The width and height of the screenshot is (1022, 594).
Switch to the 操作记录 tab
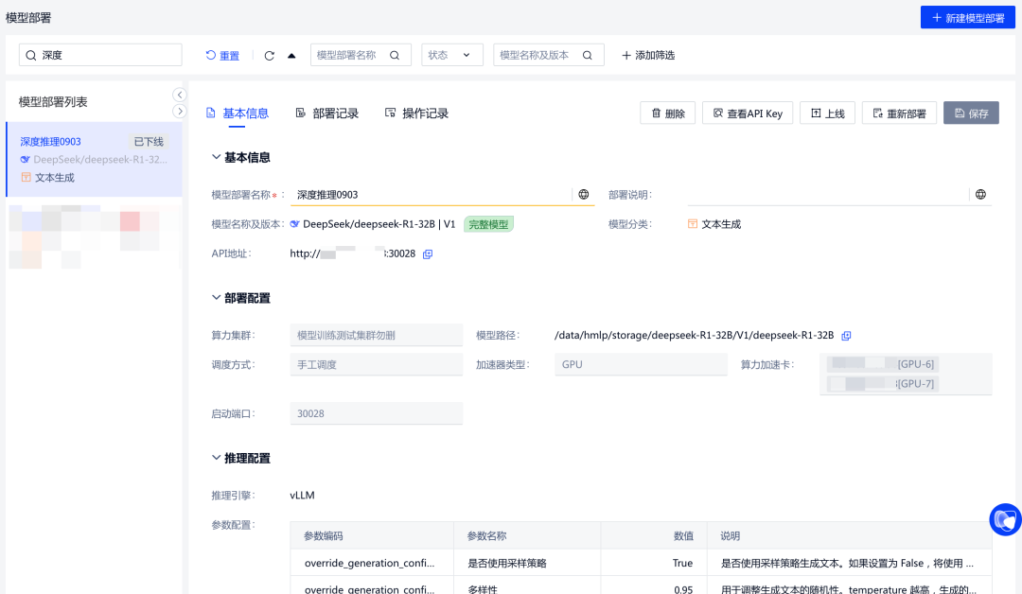click(416, 114)
